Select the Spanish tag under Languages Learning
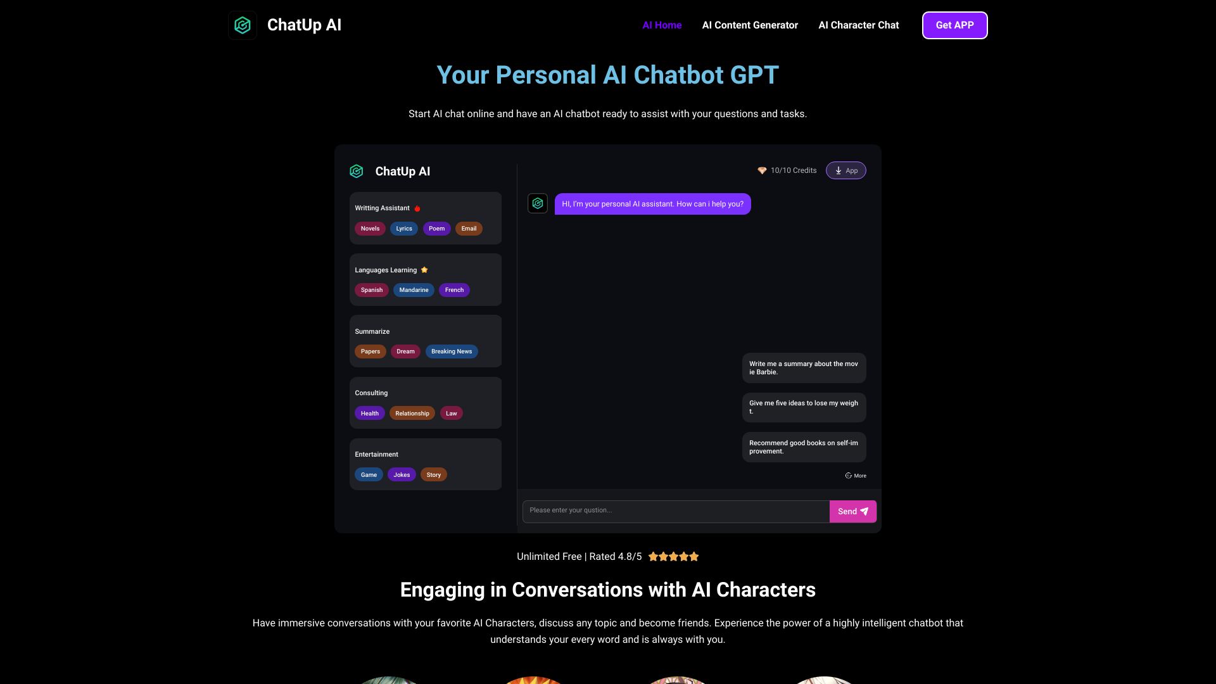The width and height of the screenshot is (1216, 684). coord(372,290)
